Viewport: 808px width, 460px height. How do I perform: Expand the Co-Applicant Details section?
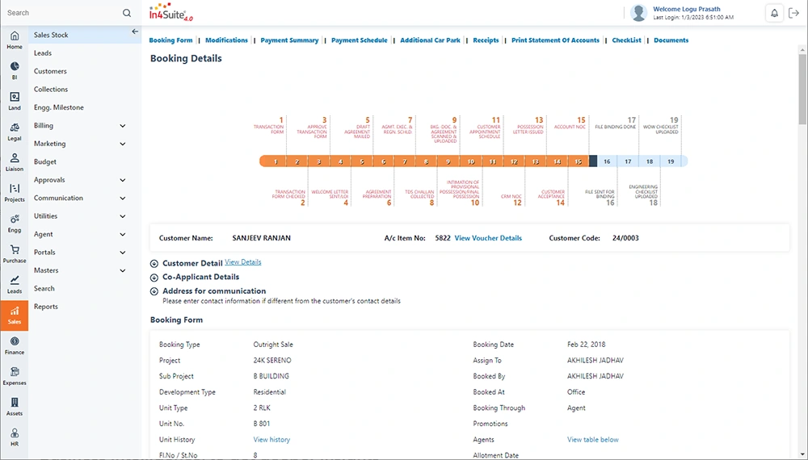pos(154,278)
